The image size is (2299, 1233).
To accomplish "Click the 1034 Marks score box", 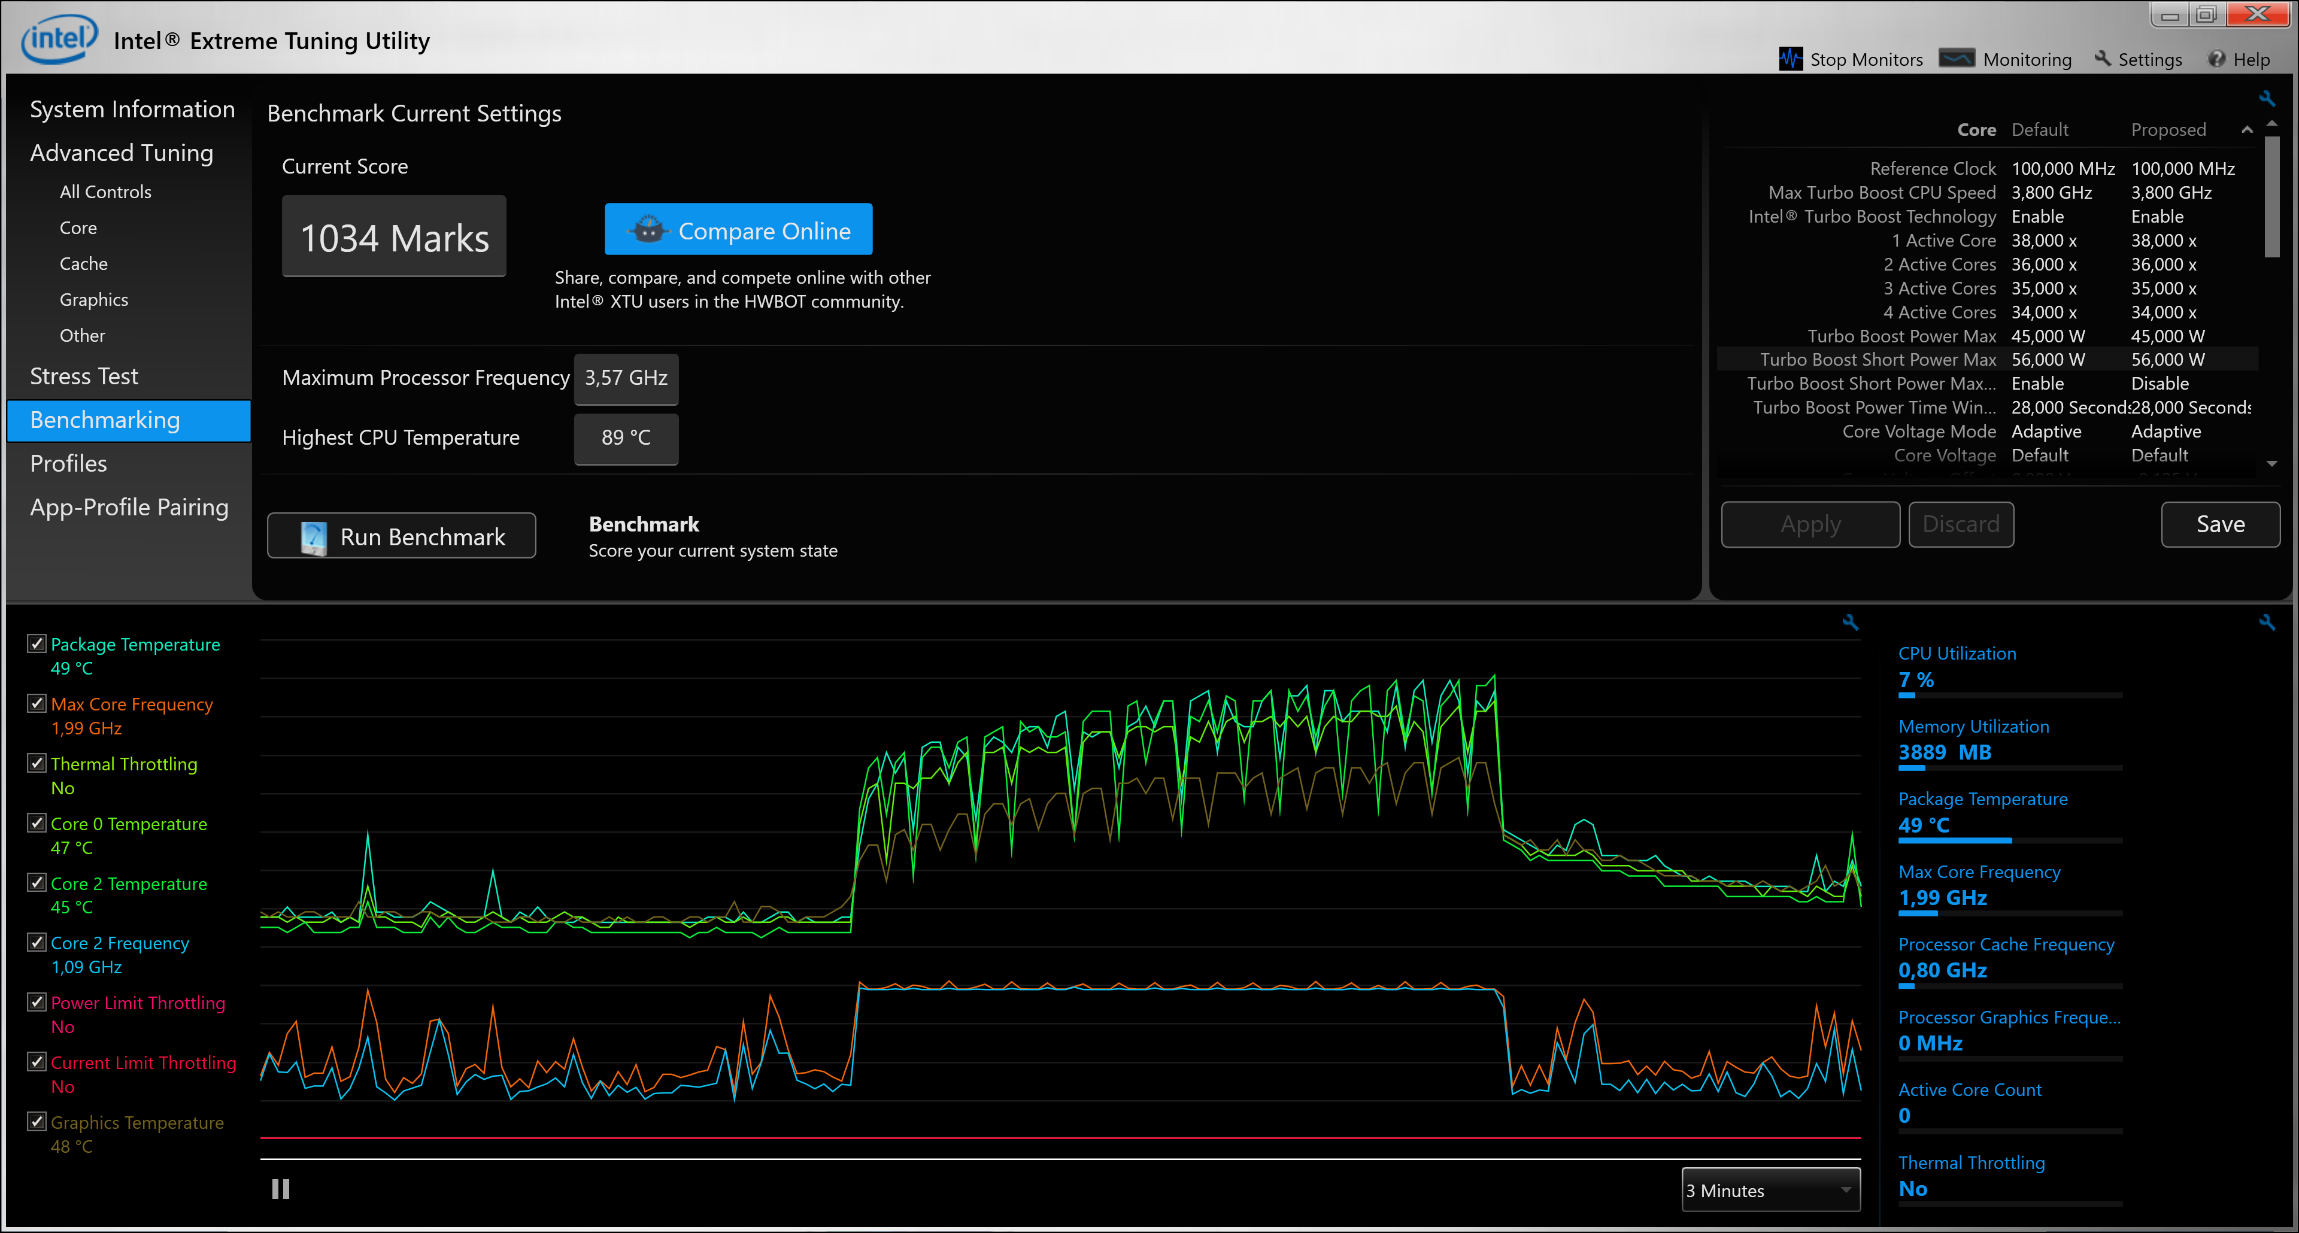I will (x=393, y=236).
